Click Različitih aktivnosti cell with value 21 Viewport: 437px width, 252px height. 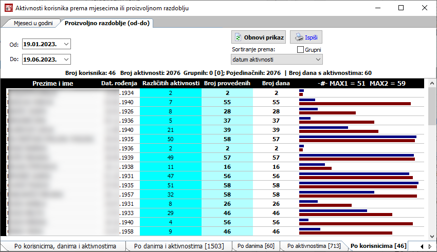coord(171,130)
